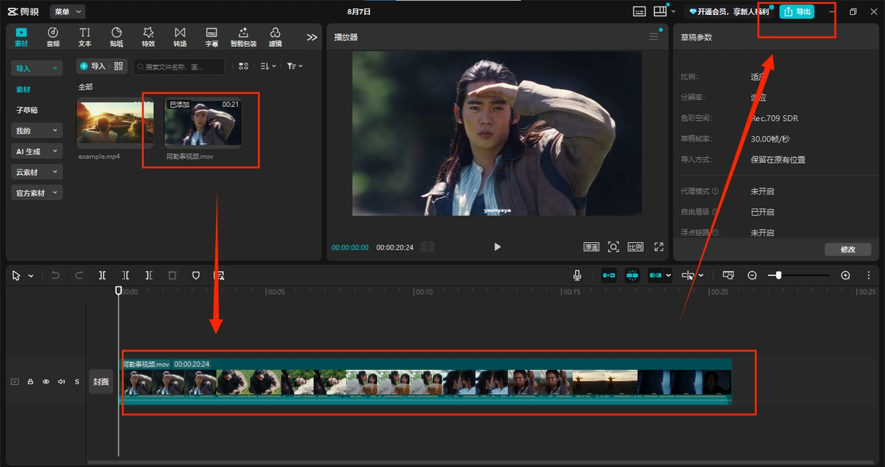Click the timeline zoom slider handle

point(778,276)
